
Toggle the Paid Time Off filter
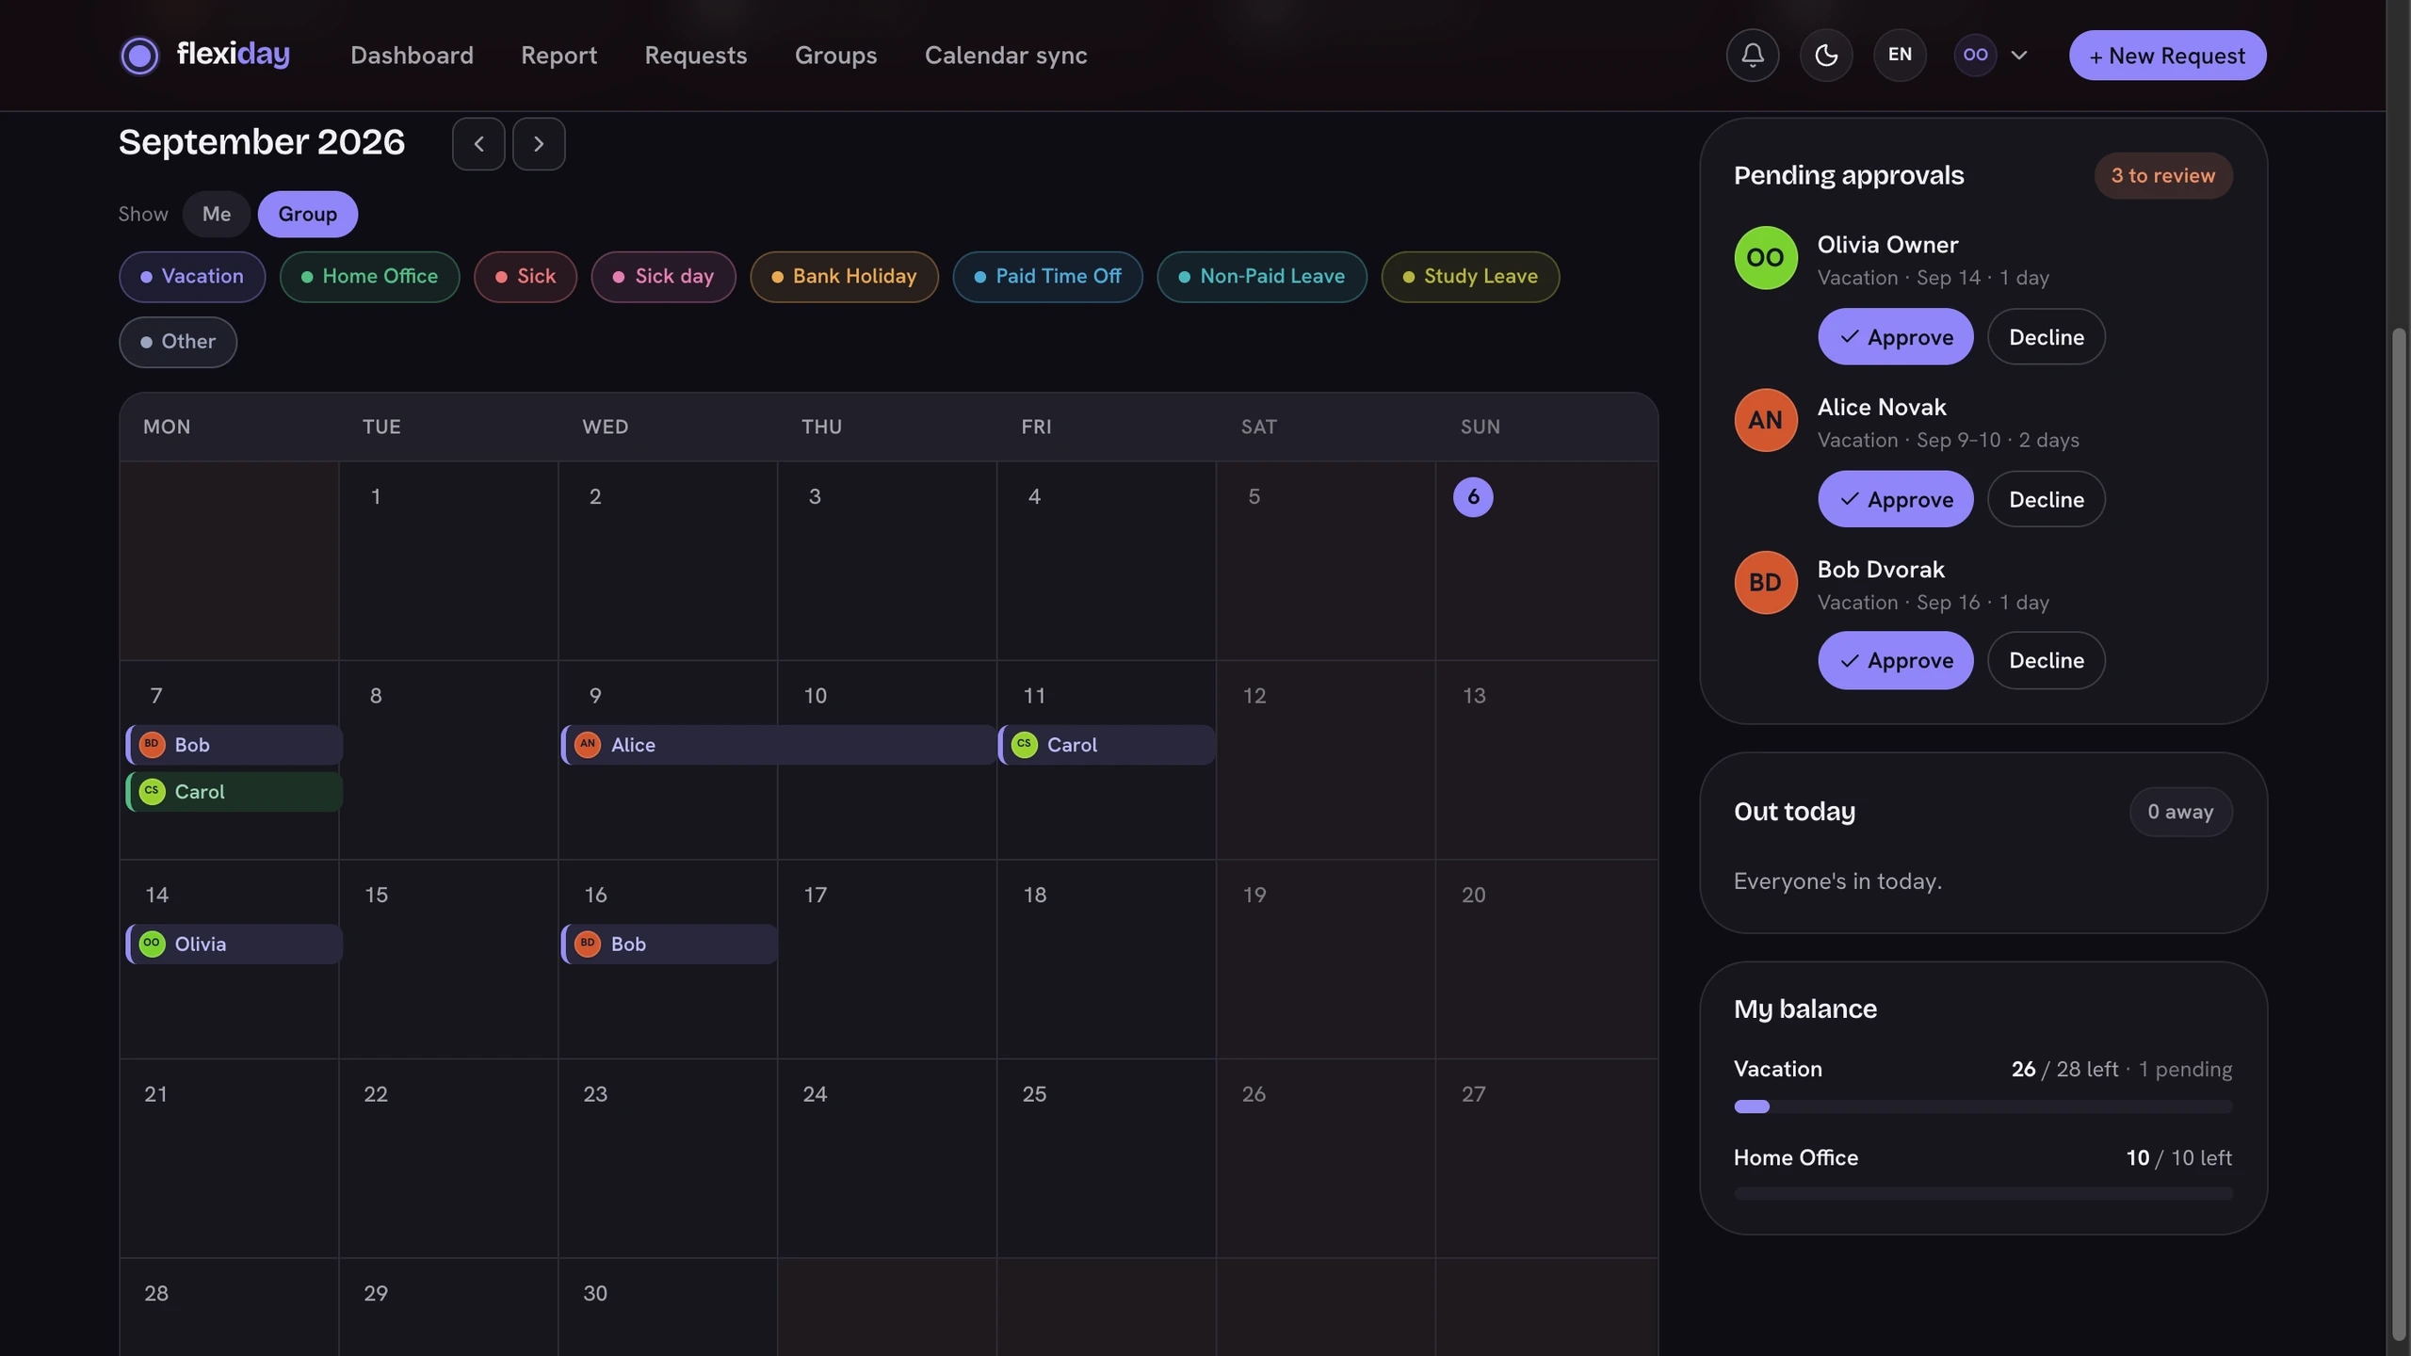(x=1047, y=276)
